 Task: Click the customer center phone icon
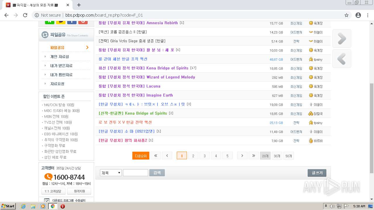(48, 177)
